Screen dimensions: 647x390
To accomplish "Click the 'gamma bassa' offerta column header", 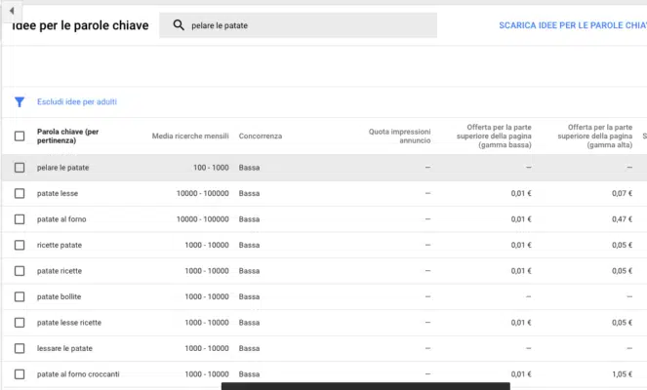I will click(x=494, y=136).
